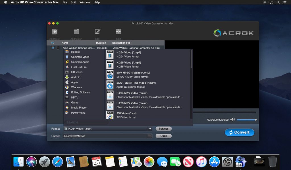
Task: Click the AVI Video format icon
Action: click(x=110, y=115)
